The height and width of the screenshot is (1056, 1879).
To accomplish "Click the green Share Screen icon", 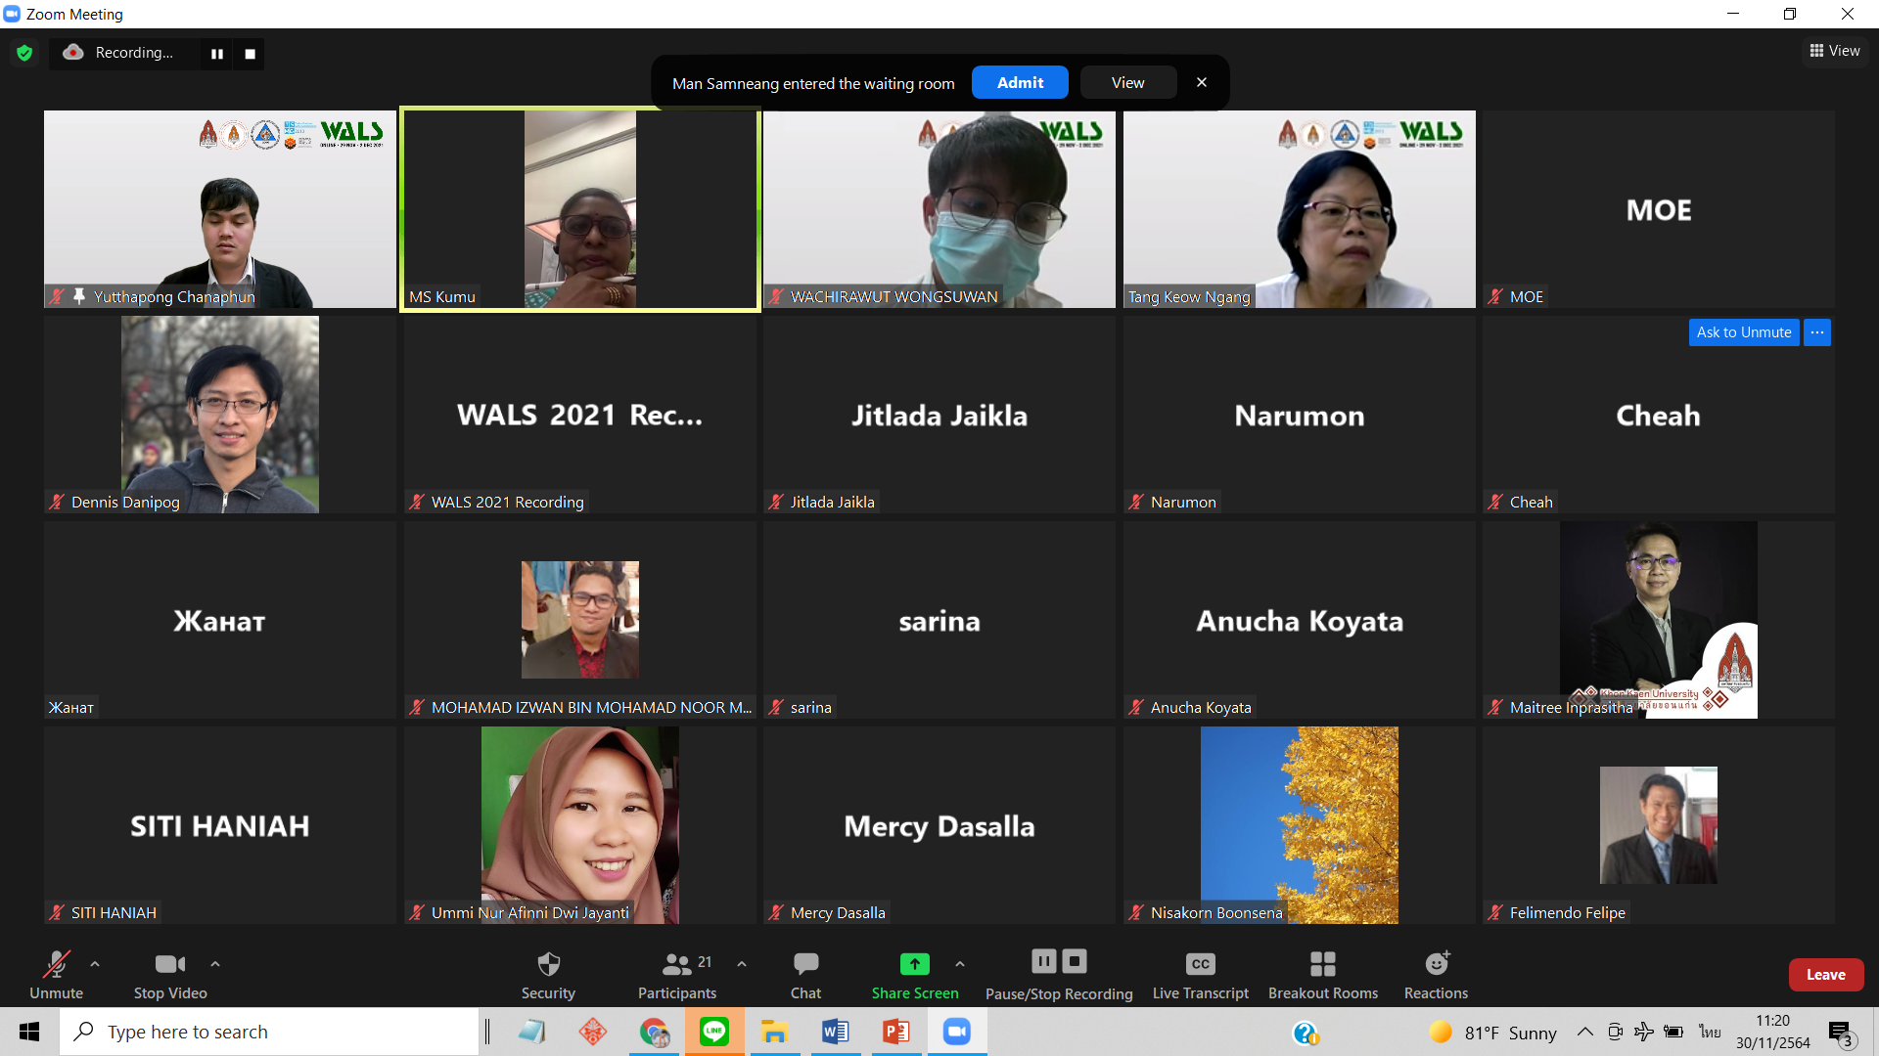I will (x=914, y=965).
